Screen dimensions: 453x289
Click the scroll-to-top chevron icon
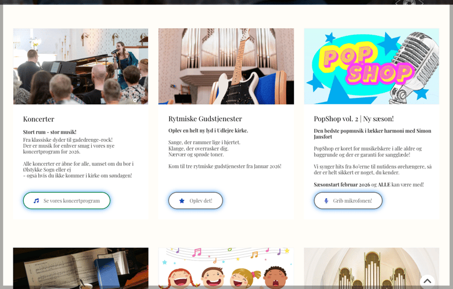[x=427, y=281]
